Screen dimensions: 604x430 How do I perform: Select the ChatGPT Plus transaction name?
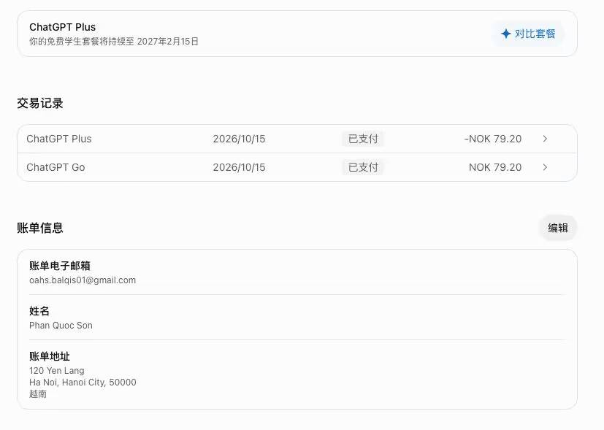(59, 139)
